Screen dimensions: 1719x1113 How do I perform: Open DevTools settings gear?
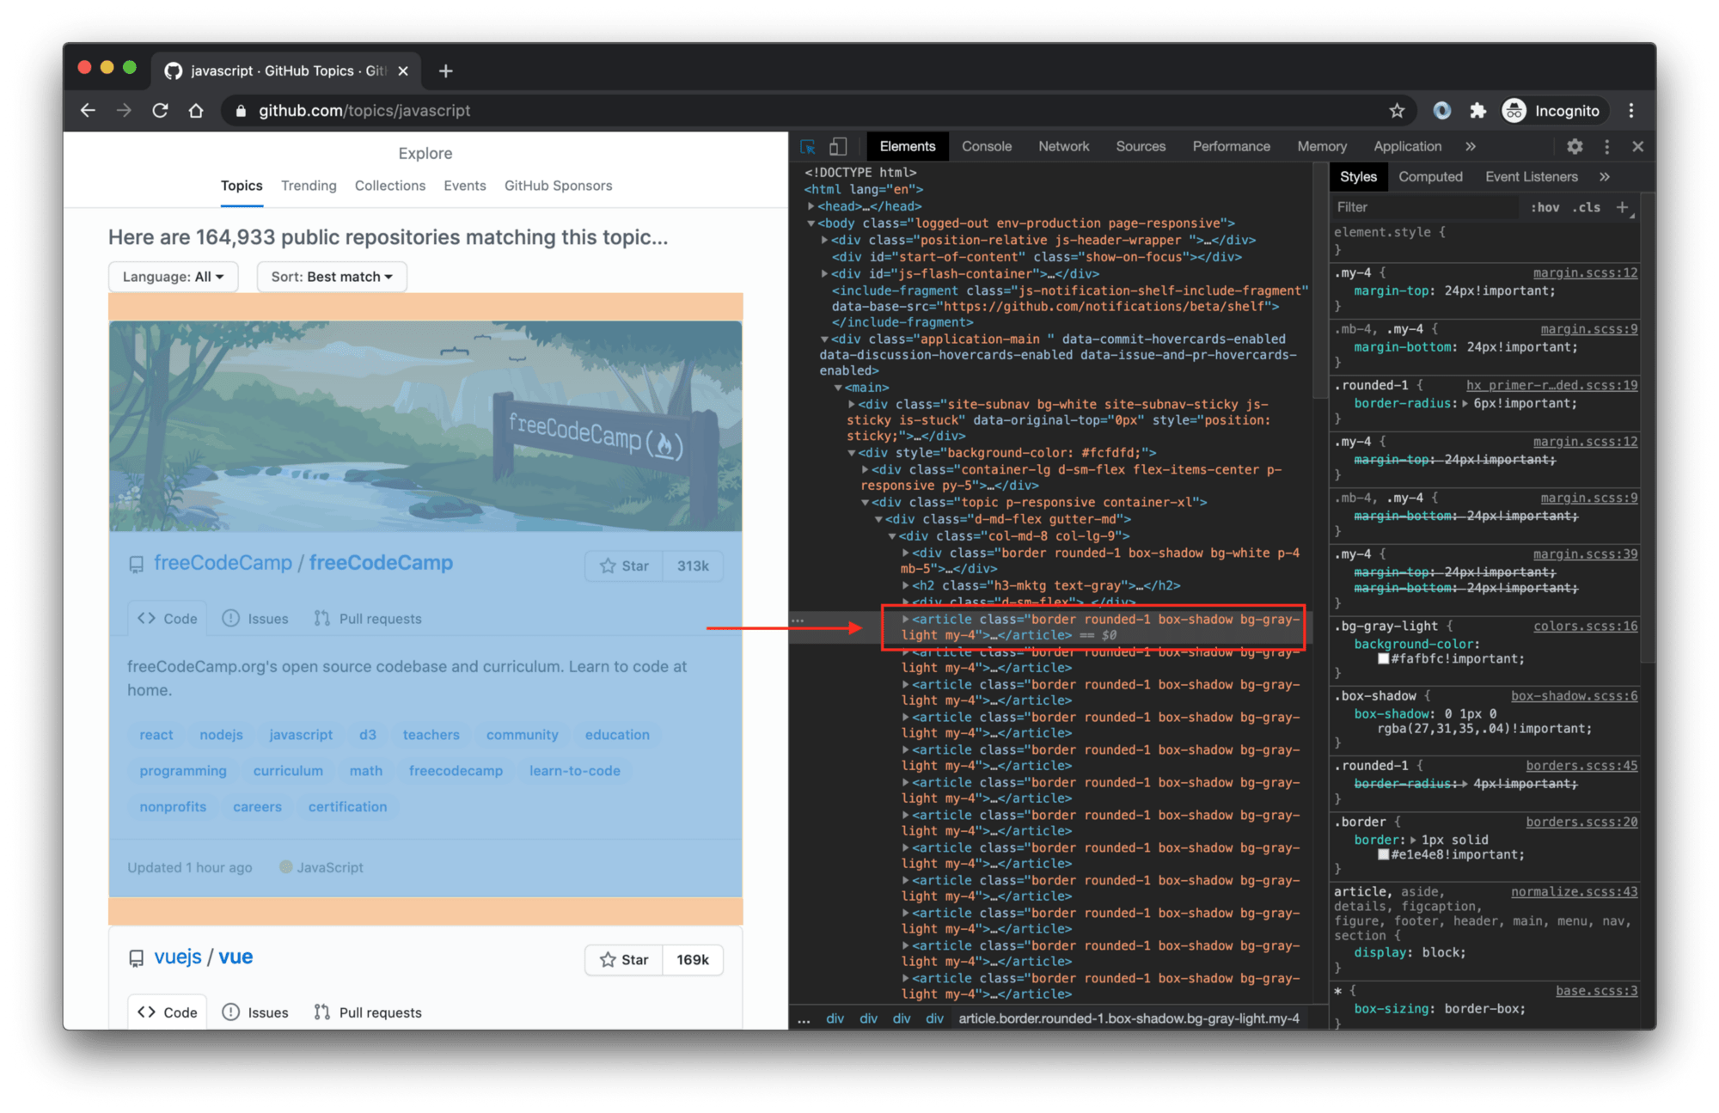(x=1575, y=146)
